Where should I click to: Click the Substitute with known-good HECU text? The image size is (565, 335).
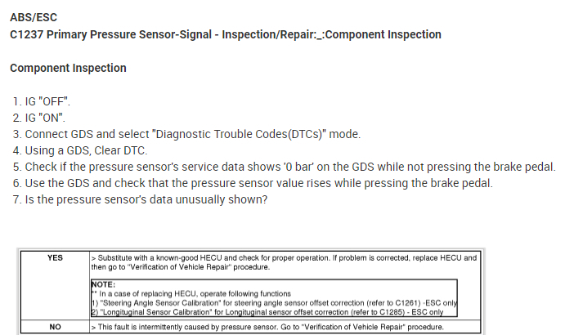(283, 257)
